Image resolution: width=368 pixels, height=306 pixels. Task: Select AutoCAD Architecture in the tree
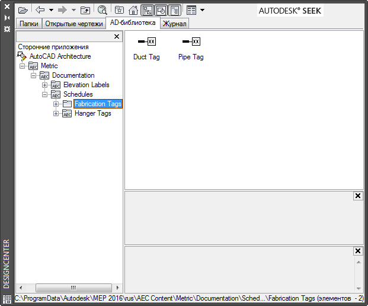coord(60,56)
